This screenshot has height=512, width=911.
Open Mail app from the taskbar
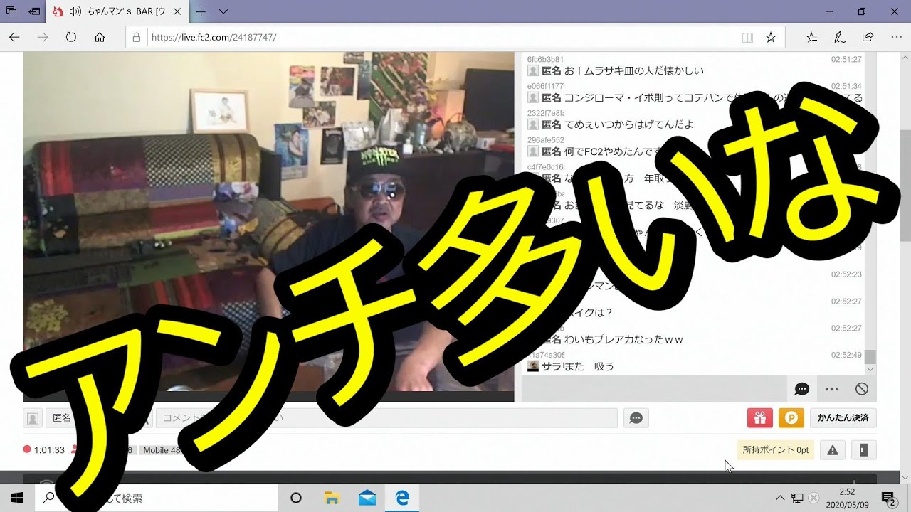pos(367,498)
